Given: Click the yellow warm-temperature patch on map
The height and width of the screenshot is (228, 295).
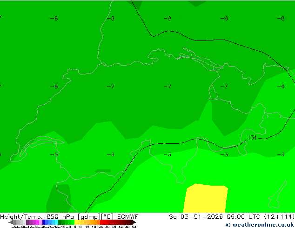Looking at the screenshot, I should tap(206, 198).
